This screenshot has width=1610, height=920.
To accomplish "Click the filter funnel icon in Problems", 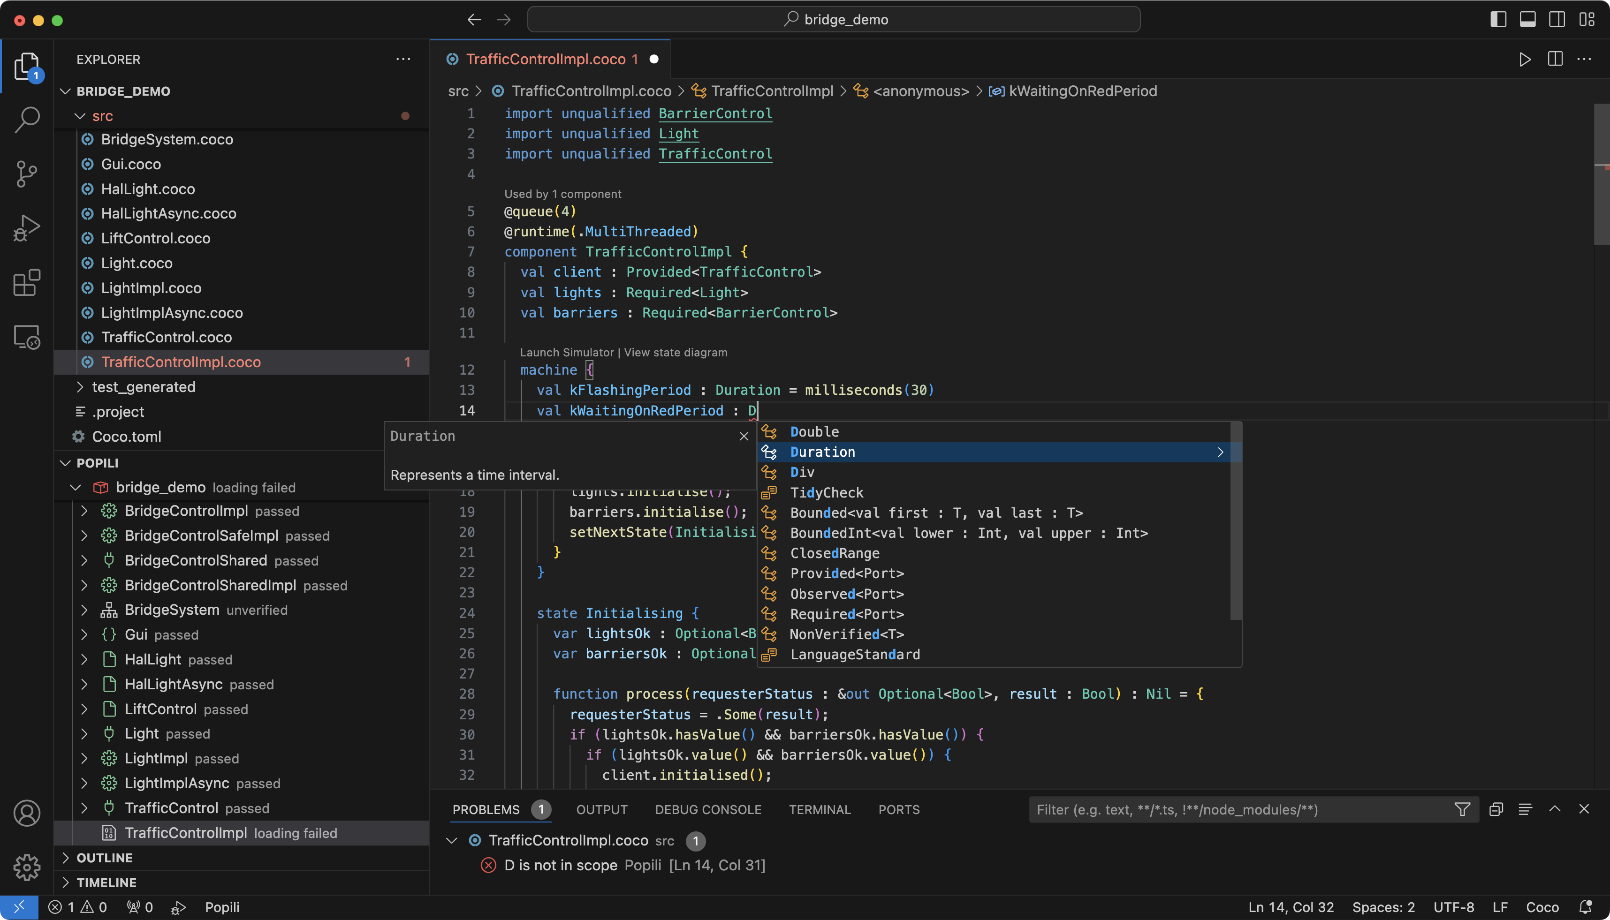I will 1462,809.
